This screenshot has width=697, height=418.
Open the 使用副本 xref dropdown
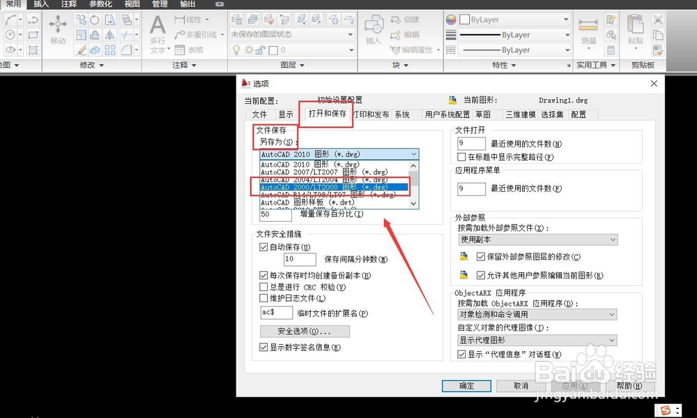pyautogui.click(x=538, y=239)
